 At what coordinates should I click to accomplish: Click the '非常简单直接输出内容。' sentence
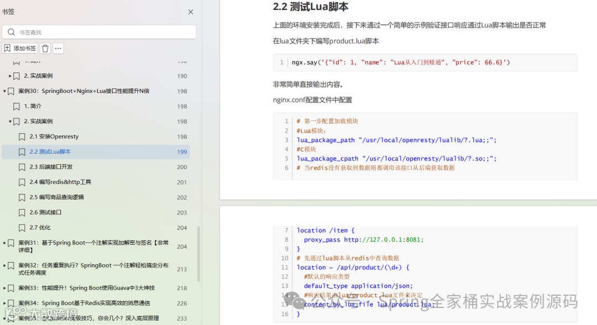click(x=308, y=85)
